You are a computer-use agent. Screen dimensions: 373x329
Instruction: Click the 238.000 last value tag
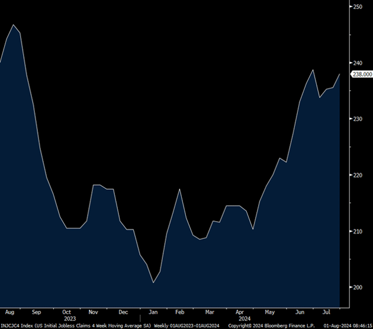click(x=362, y=74)
